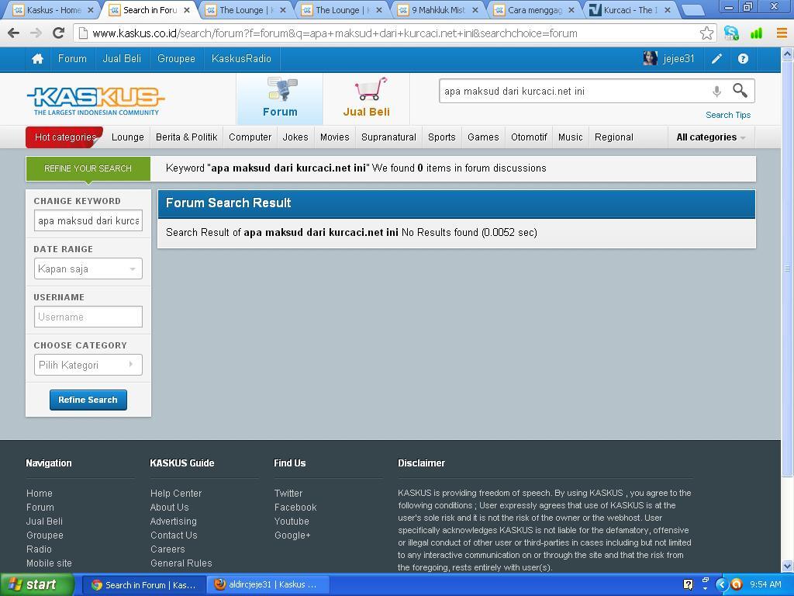Switch to the 9 Mahkluk Mist tab
The height and width of the screenshot is (596, 794).
439,10
